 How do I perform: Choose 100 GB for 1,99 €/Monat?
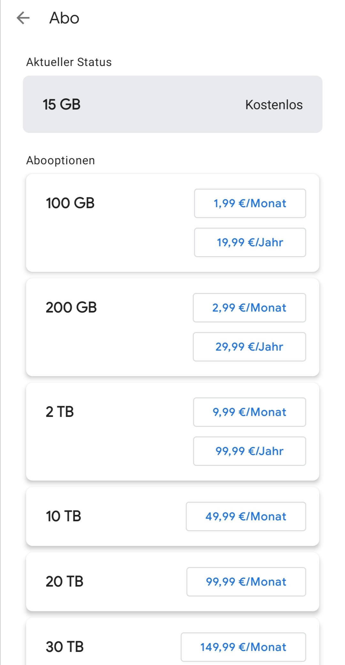(x=250, y=203)
